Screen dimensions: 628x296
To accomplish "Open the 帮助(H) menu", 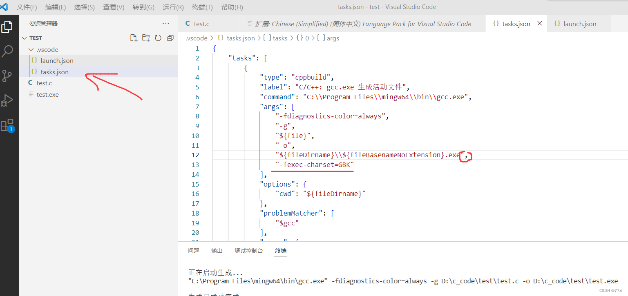I will (232, 7).
